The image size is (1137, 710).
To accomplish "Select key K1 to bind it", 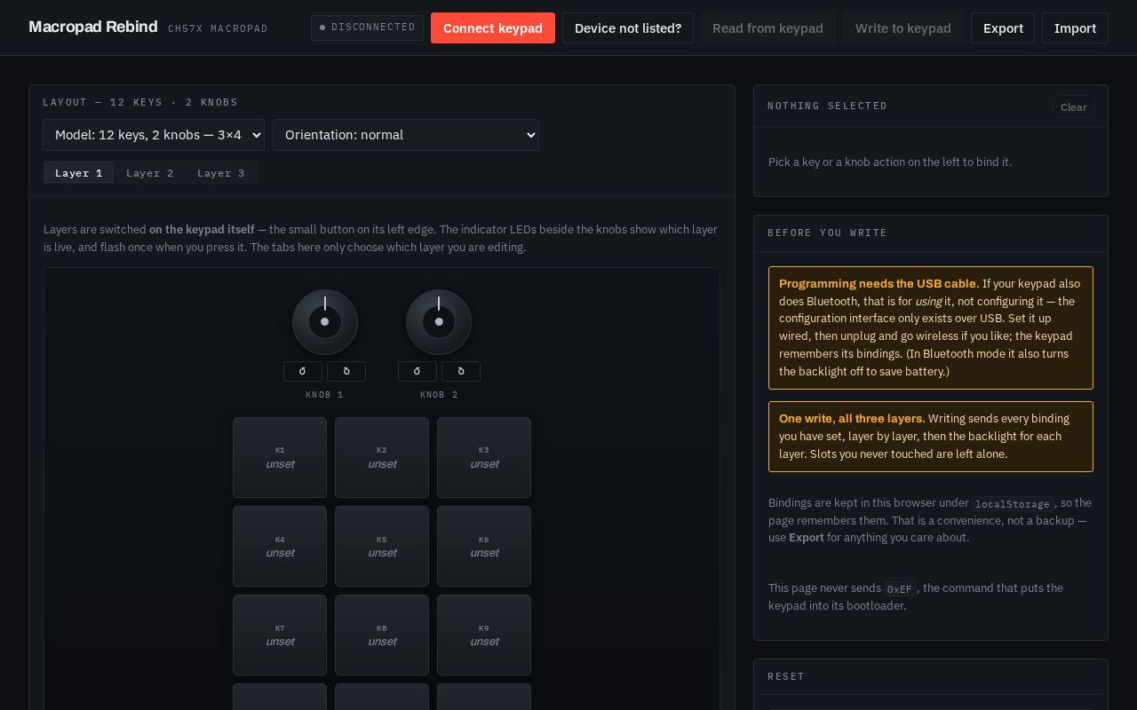I will click(280, 458).
